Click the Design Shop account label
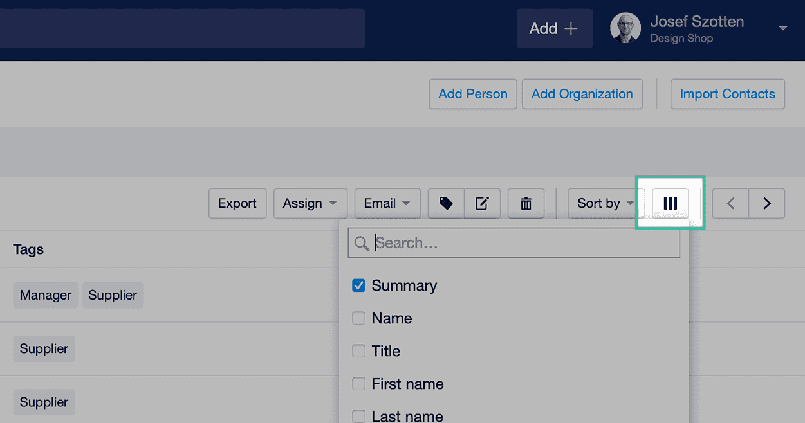This screenshot has height=423, width=805. point(681,39)
